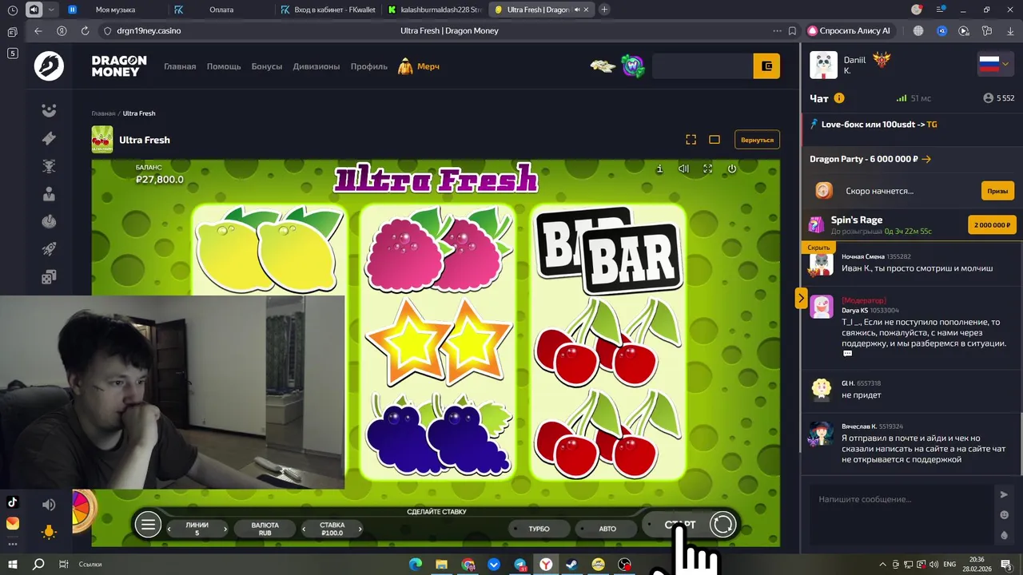
Task: Open the 2 000 000 ₽ Spin's Rage button
Action: pos(992,225)
